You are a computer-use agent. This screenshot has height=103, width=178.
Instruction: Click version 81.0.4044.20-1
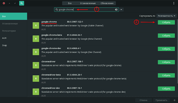click(x=74, y=75)
